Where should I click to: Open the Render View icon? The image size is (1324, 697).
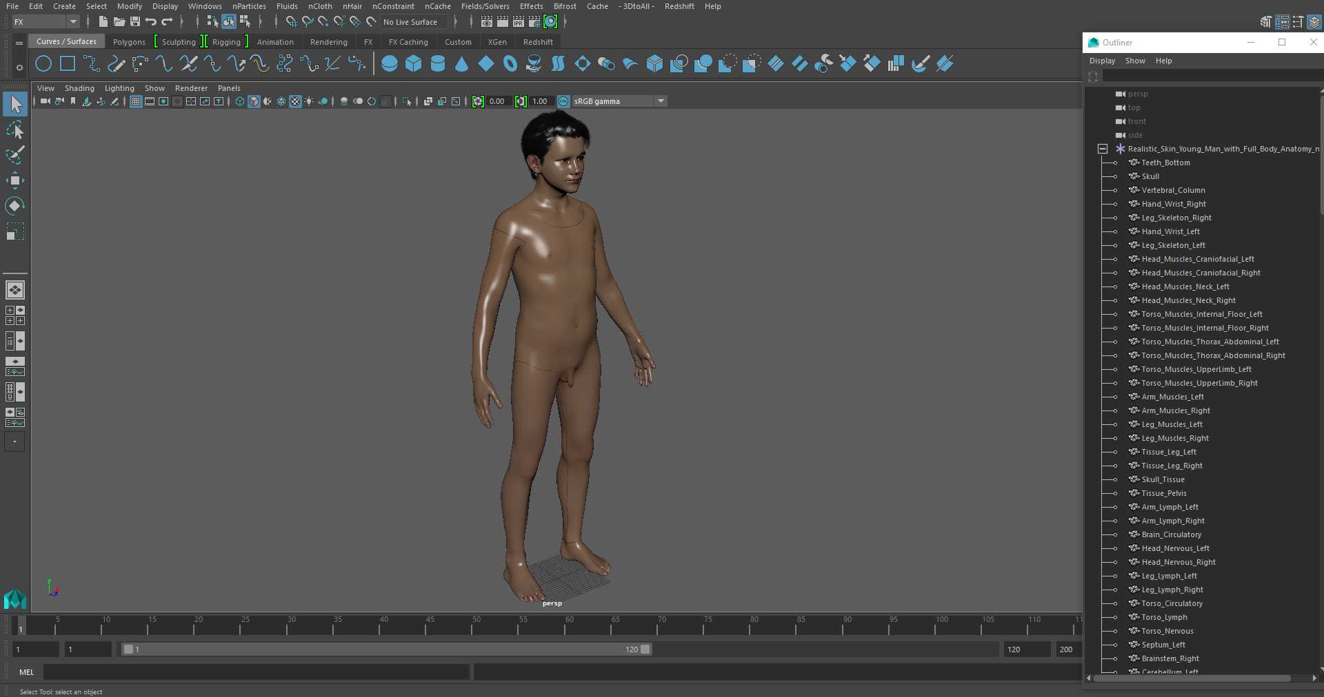tap(487, 22)
